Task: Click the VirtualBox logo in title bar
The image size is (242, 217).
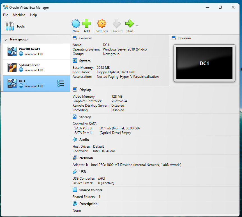Action: (x=5, y=7)
